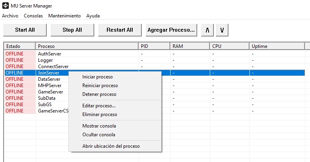Open the Consolas menu
Viewport: 310px width, 162px height.
point(33,16)
